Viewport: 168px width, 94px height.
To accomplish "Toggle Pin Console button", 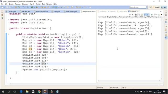I will (152, 15).
